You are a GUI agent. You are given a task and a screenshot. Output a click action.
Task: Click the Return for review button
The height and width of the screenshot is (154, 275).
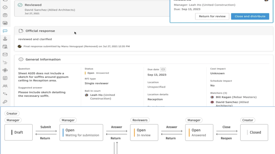coord(212,16)
